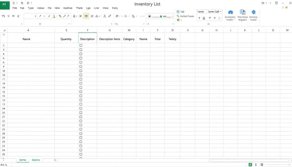Tick the checkbox in row 17

tap(81, 79)
